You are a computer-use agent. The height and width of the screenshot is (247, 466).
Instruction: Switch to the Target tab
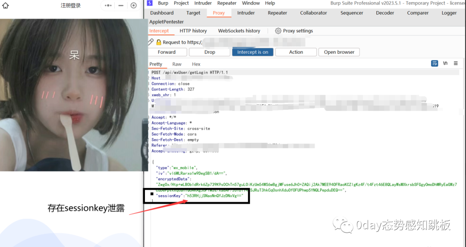tap(193, 13)
